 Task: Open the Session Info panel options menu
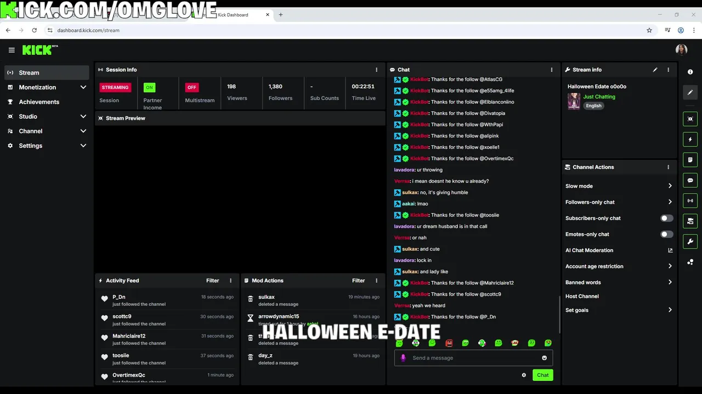point(376,69)
